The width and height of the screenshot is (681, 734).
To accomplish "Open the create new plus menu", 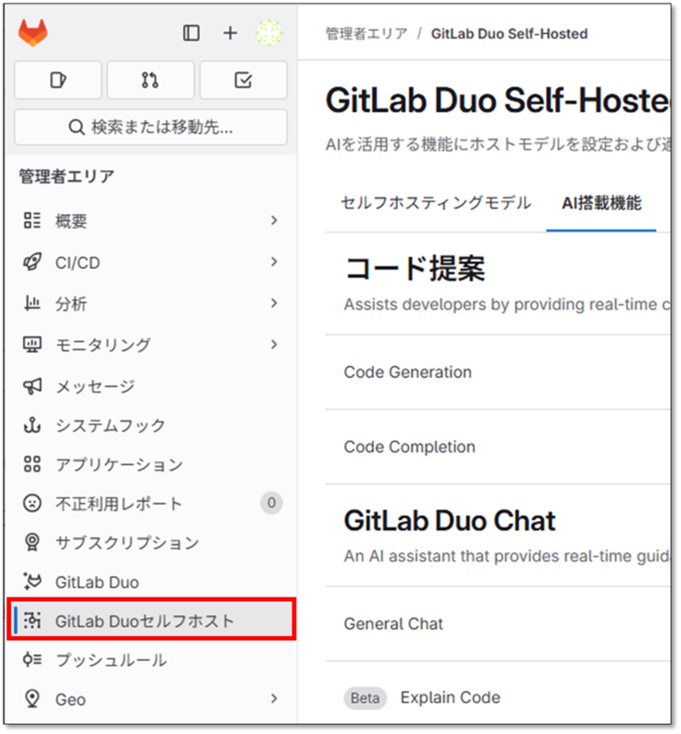I will coord(230,33).
